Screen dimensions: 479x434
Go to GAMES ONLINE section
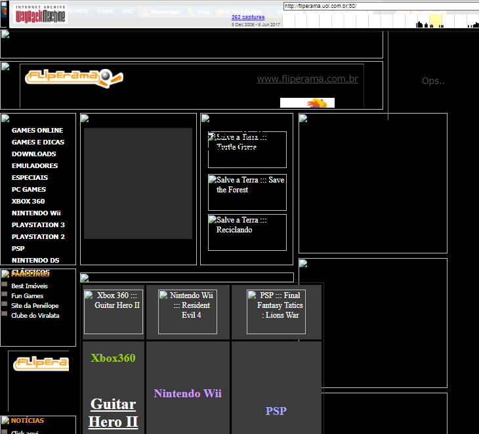[x=37, y=130]
